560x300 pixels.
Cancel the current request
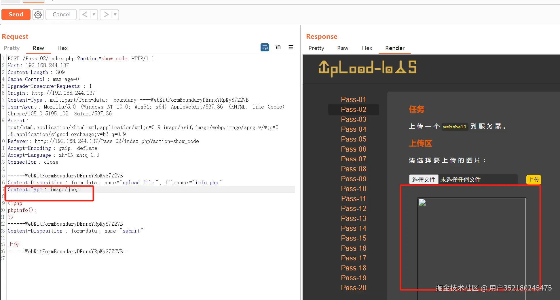[x=61, y=14]
